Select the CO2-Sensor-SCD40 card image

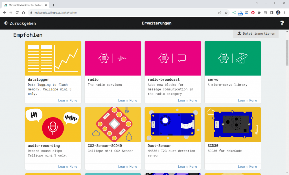(113, 124)
